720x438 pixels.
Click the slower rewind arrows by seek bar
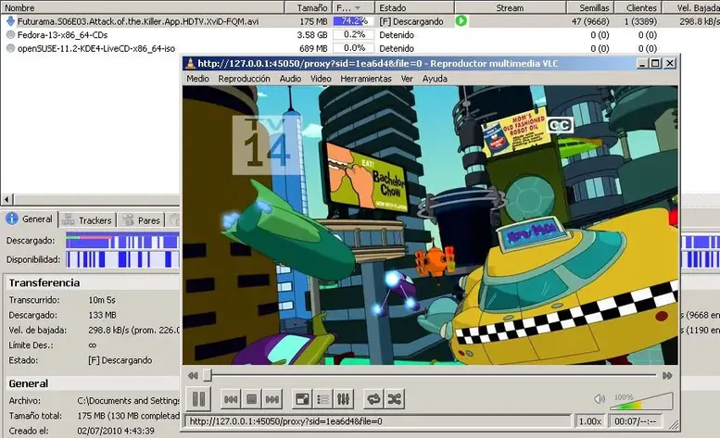point(193,376)
